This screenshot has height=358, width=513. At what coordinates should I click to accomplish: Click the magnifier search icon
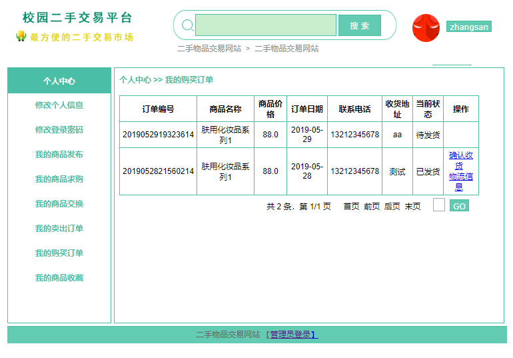click(187, 25)
